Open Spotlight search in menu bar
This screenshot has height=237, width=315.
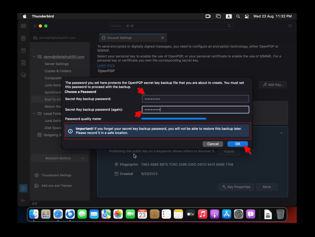[238, 16]
